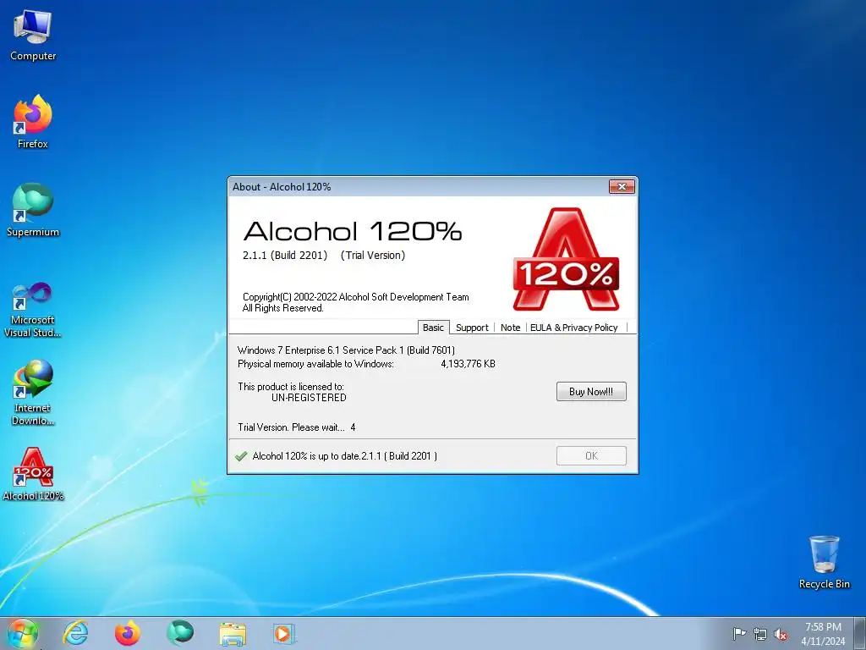The height and width of the screenshot is (650, 866).
Task: Click the Alcohol 120% is up to date text
Action: click(345, 456)
